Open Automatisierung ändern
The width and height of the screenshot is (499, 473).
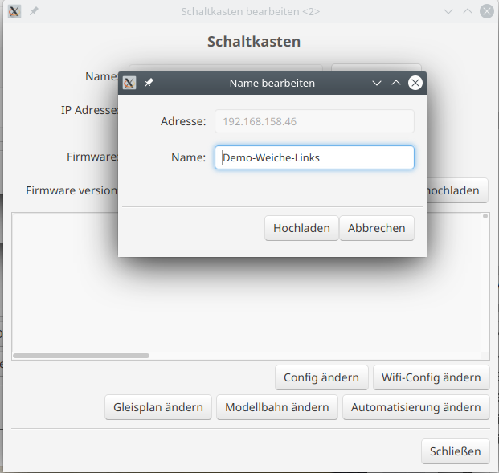click(415, 407)
